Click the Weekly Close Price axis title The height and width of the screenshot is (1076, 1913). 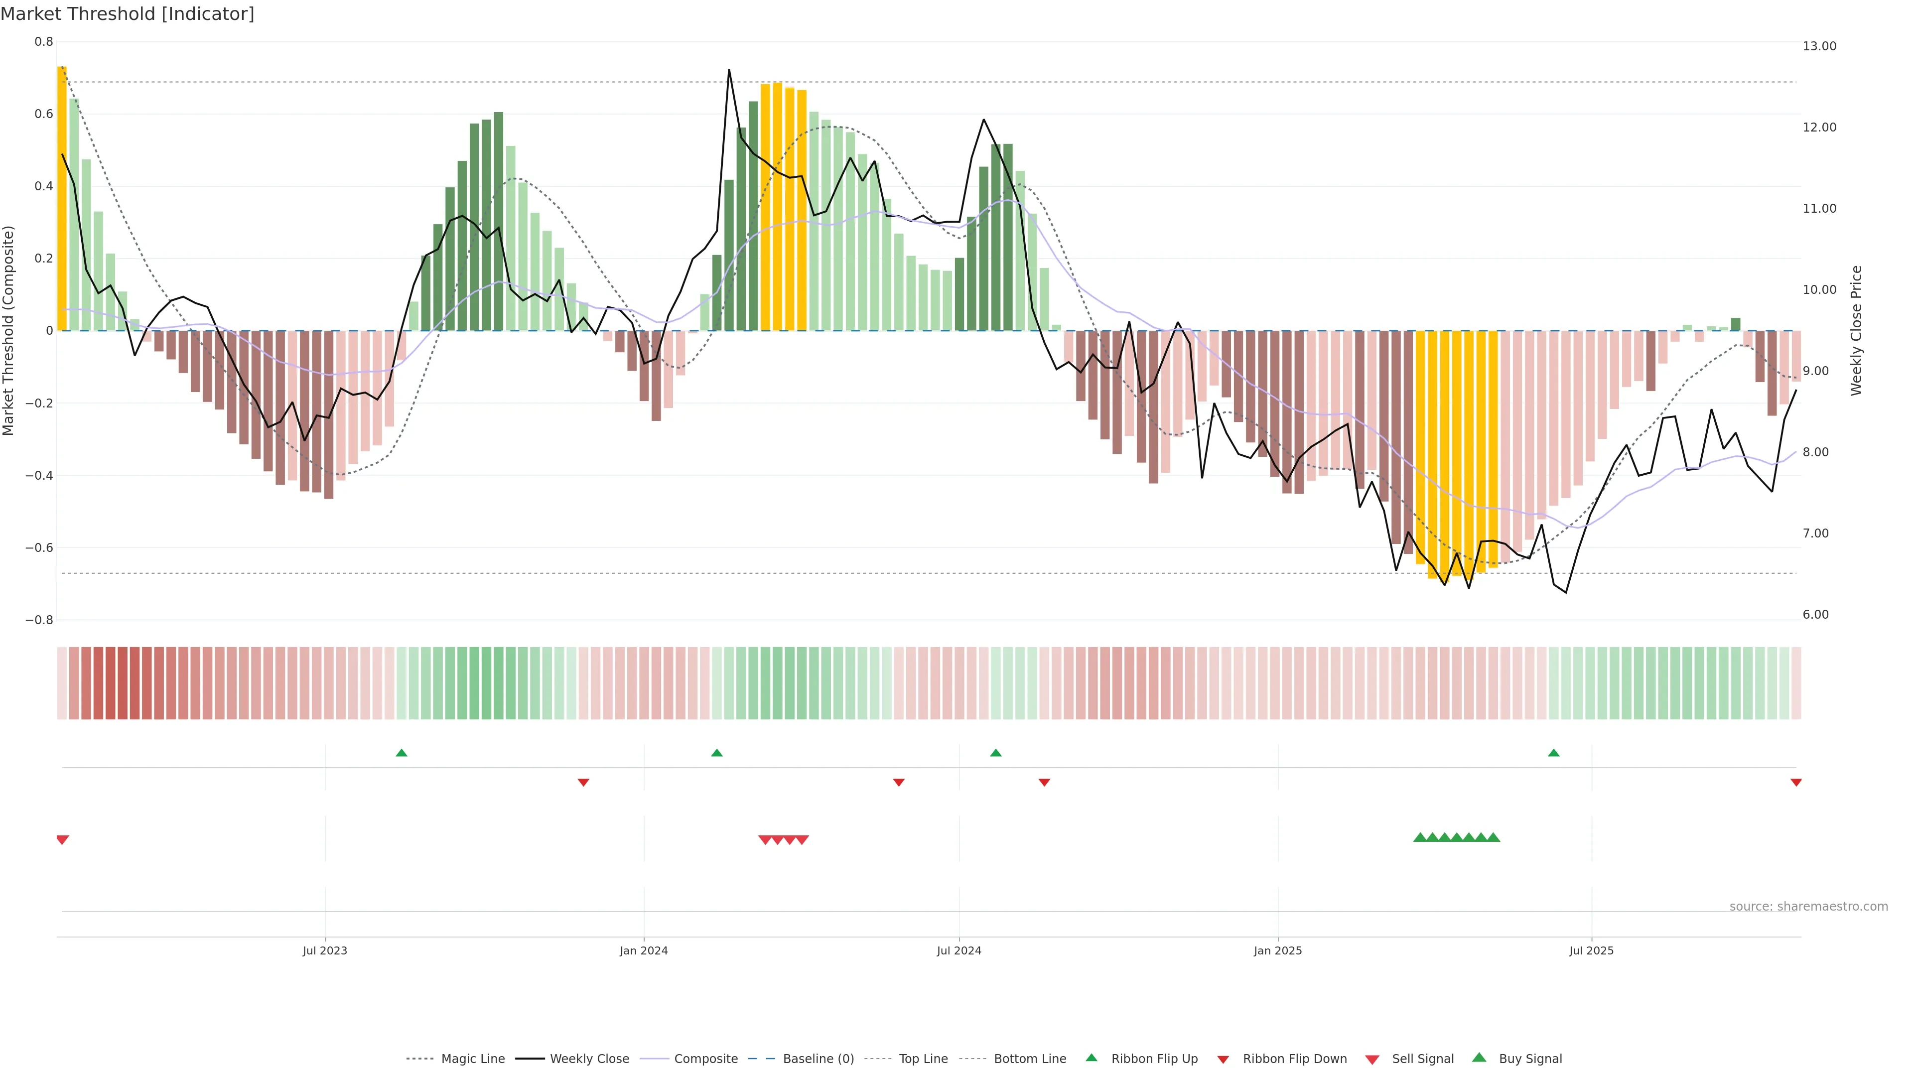[1857, 330]
